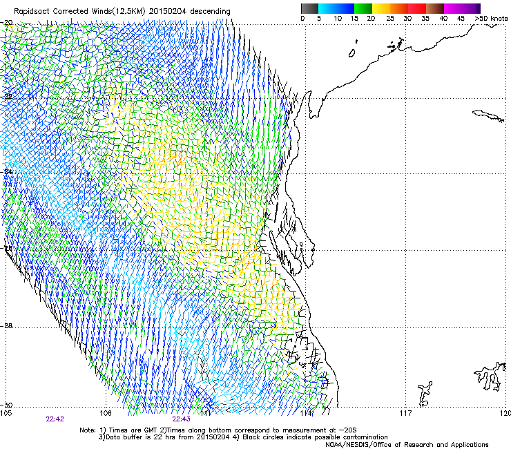Viewport: 511px width, 449px height.
Task: Click the '105' longitude axis label
Action: 6,413
